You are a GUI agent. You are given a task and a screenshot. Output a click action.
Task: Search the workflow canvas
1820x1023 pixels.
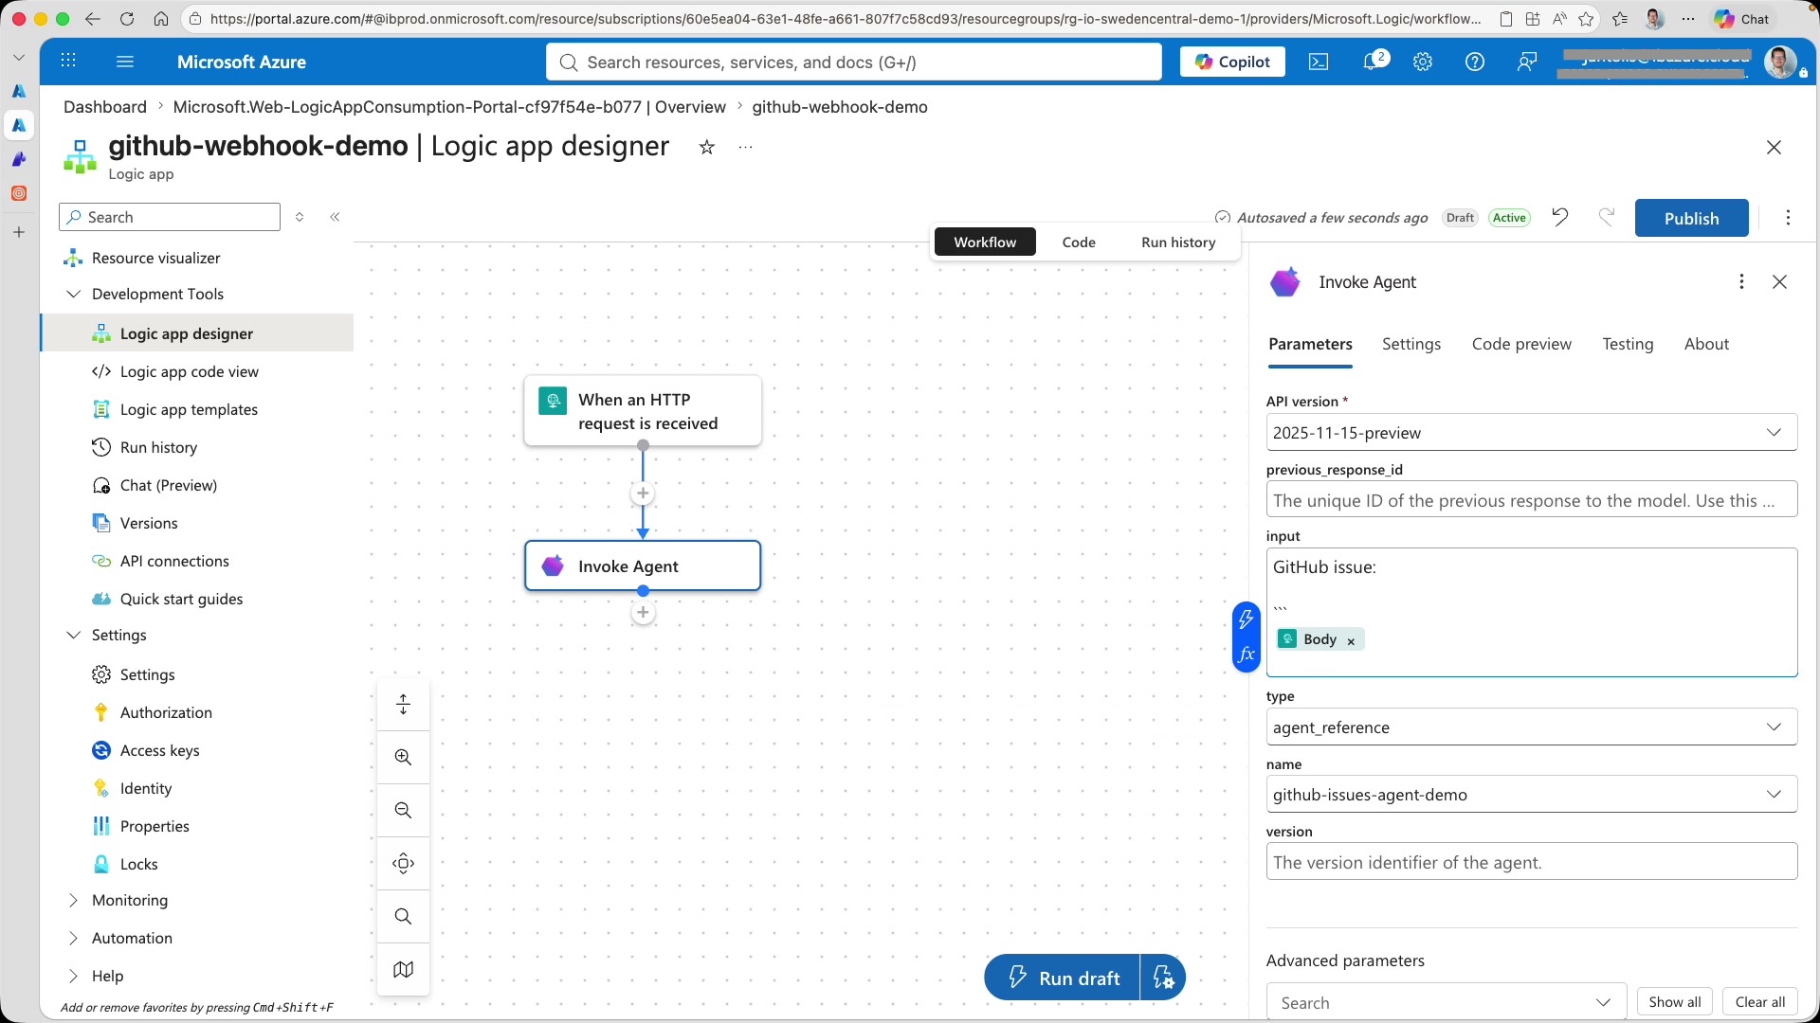403,916
